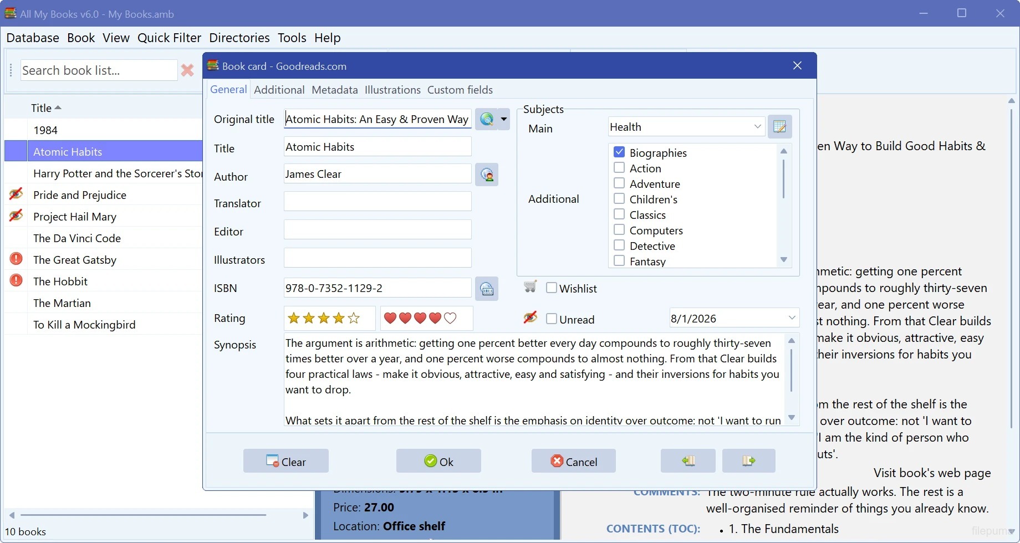Enable the Wishlist checkbox
1020x543 pixels.
point(552,288)
